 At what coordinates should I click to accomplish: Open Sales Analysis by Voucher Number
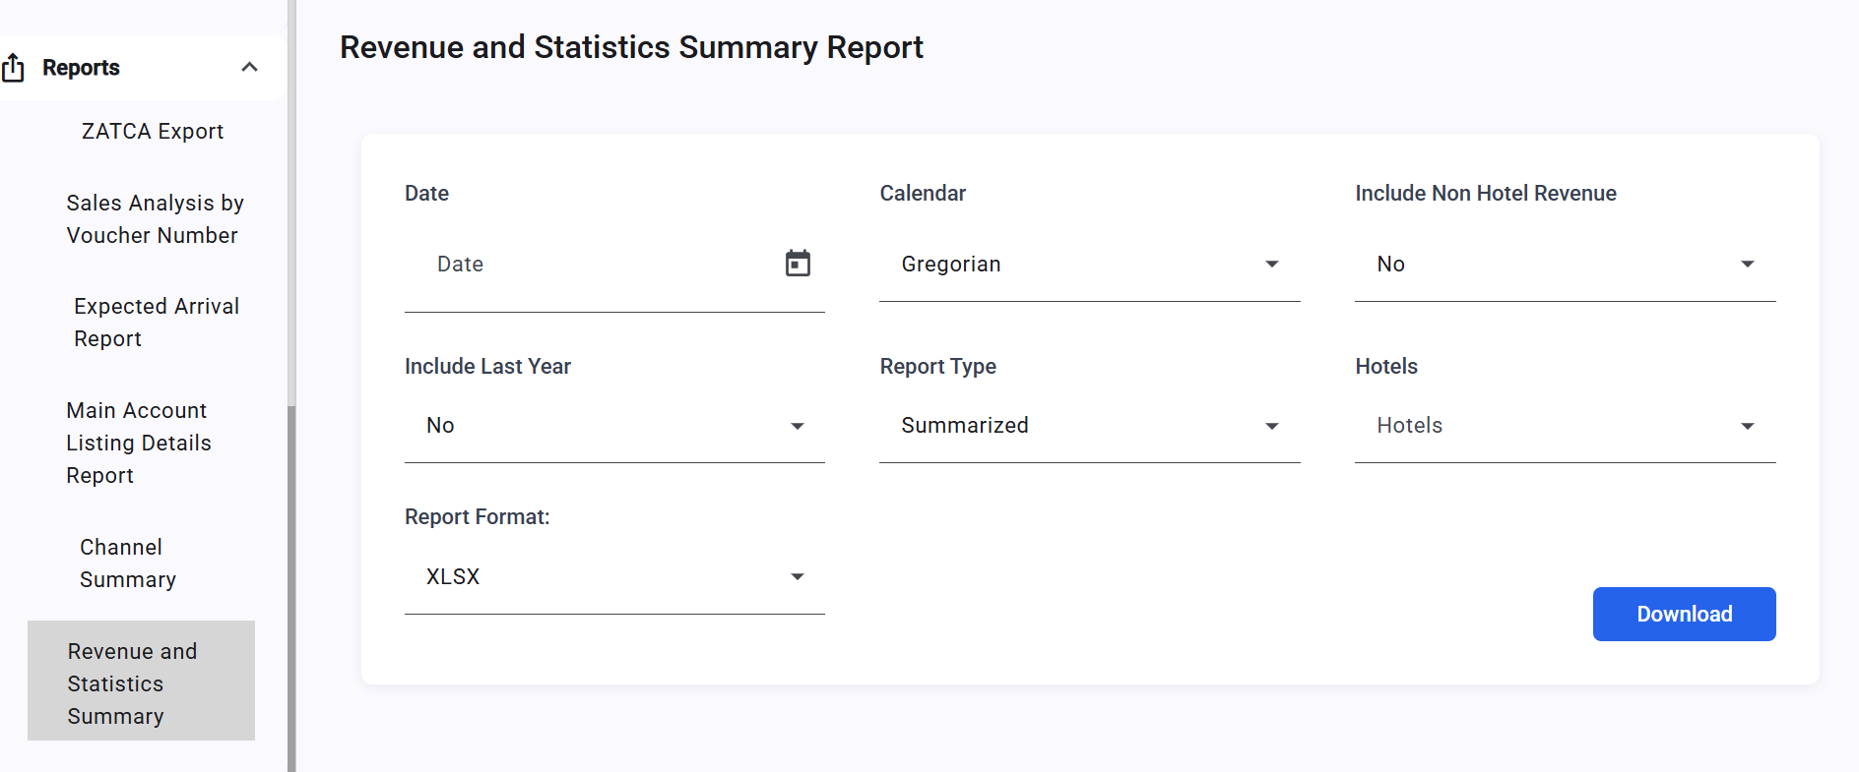click(x=156, y=218)
